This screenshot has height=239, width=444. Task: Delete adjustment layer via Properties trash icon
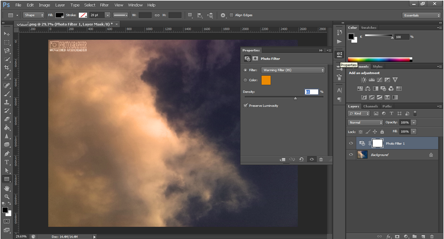321,159
